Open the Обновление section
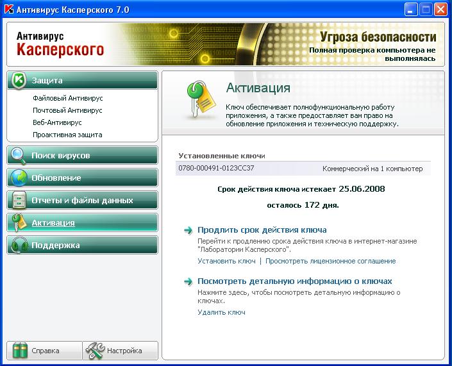 coord(83,178)
